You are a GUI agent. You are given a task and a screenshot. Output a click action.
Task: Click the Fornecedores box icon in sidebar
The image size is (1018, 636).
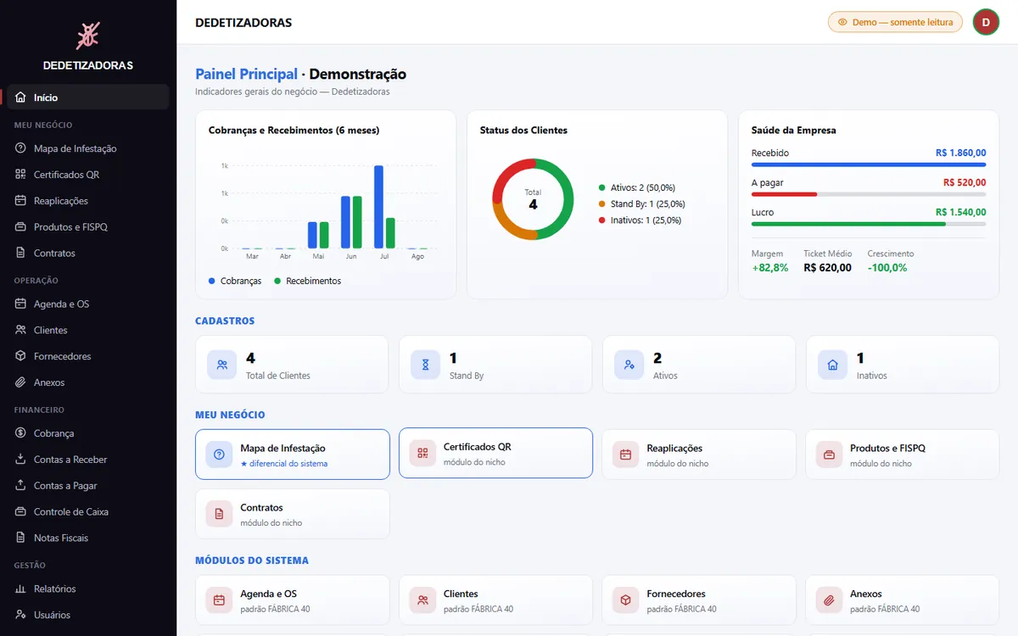click(x=20, y=357)
